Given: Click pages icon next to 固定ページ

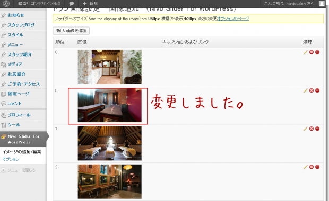Looking at the screenshot, I should pyautogui.click(x=4, y=94).
